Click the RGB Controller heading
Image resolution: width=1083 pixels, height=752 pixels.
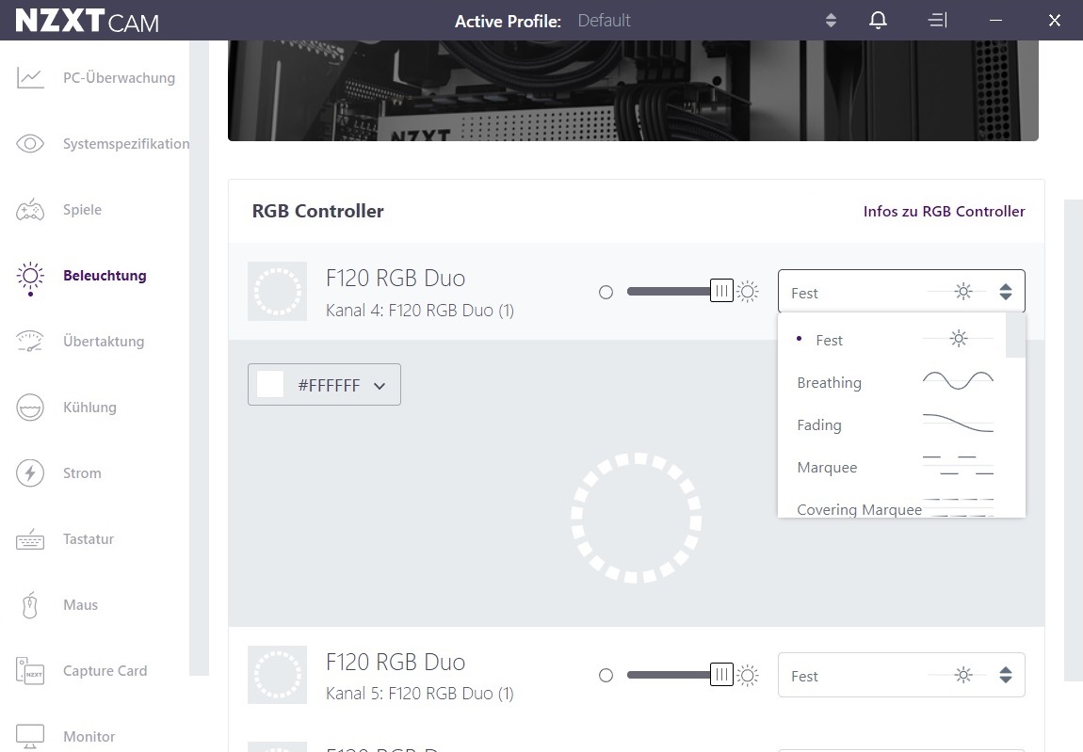317,212
